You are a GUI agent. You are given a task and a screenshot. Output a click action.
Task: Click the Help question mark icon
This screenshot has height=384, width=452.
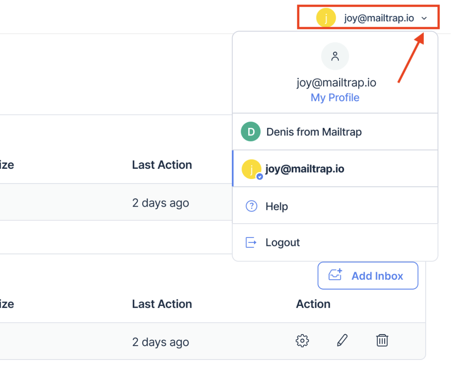coord(251,206)
